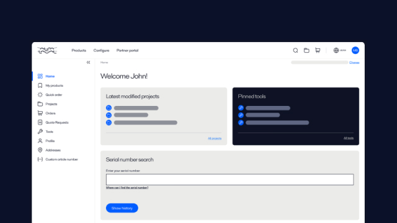397x223 pixels.
Task: Open the first latest modified project icon
Action: (x=109, y=108)
